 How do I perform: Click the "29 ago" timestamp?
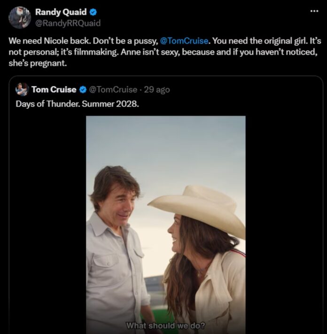(x=157, y=90)
